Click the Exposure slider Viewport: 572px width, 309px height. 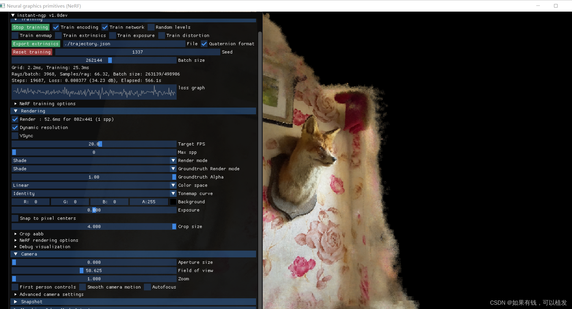pyautogui.click(x=94, y=210)
